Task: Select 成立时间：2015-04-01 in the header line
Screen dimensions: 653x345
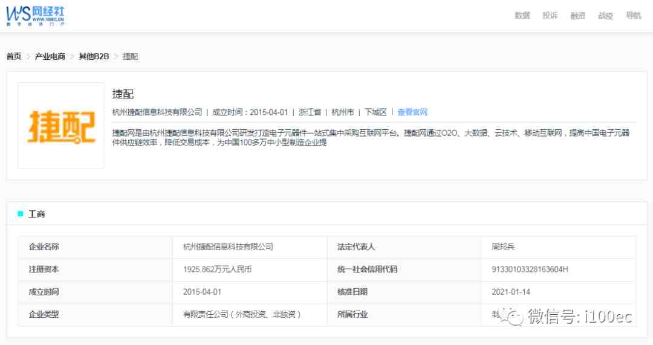Action: tap(250, 112)
